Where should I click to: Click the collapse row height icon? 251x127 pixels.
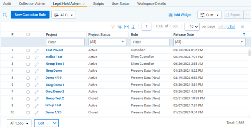point(133,26)
